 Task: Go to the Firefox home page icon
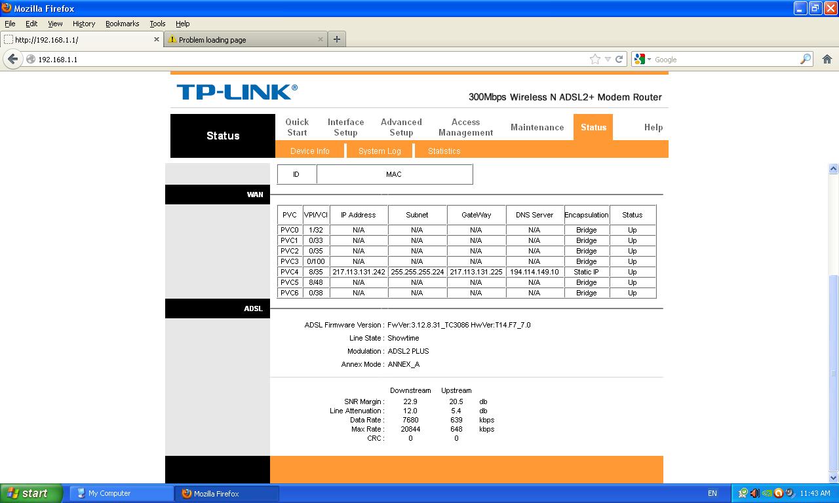(827, 59)
